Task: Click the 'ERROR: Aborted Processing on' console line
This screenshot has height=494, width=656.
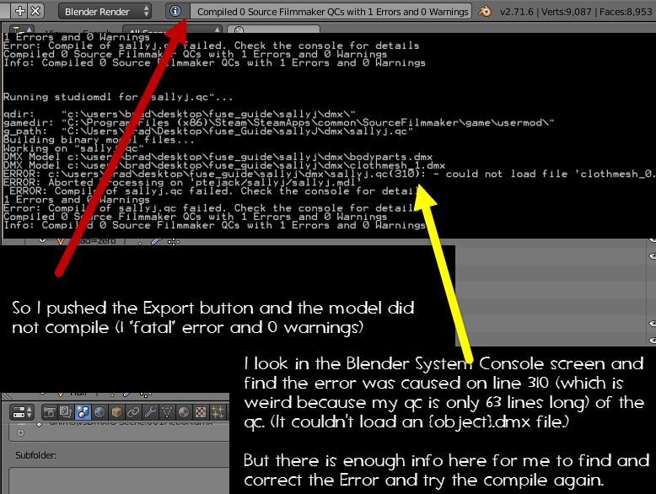Action: 182,182
